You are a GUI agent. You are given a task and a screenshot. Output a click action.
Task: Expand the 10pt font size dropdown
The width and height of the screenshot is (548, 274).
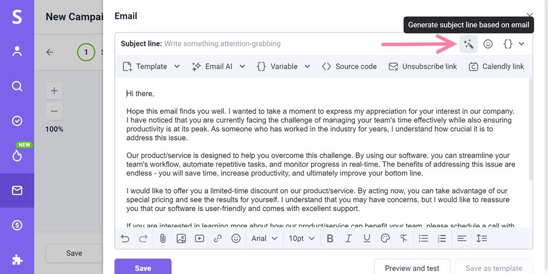(302, 238)
